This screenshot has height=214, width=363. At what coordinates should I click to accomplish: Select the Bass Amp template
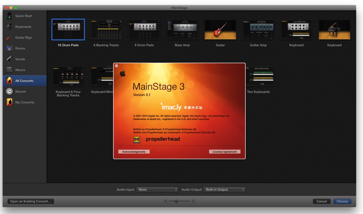182,30
